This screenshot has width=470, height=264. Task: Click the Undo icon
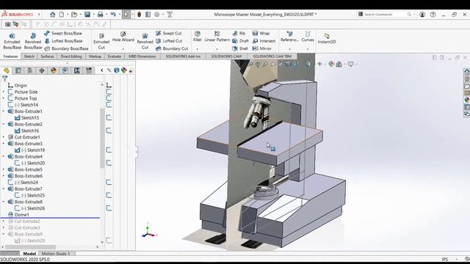[113, 15]
